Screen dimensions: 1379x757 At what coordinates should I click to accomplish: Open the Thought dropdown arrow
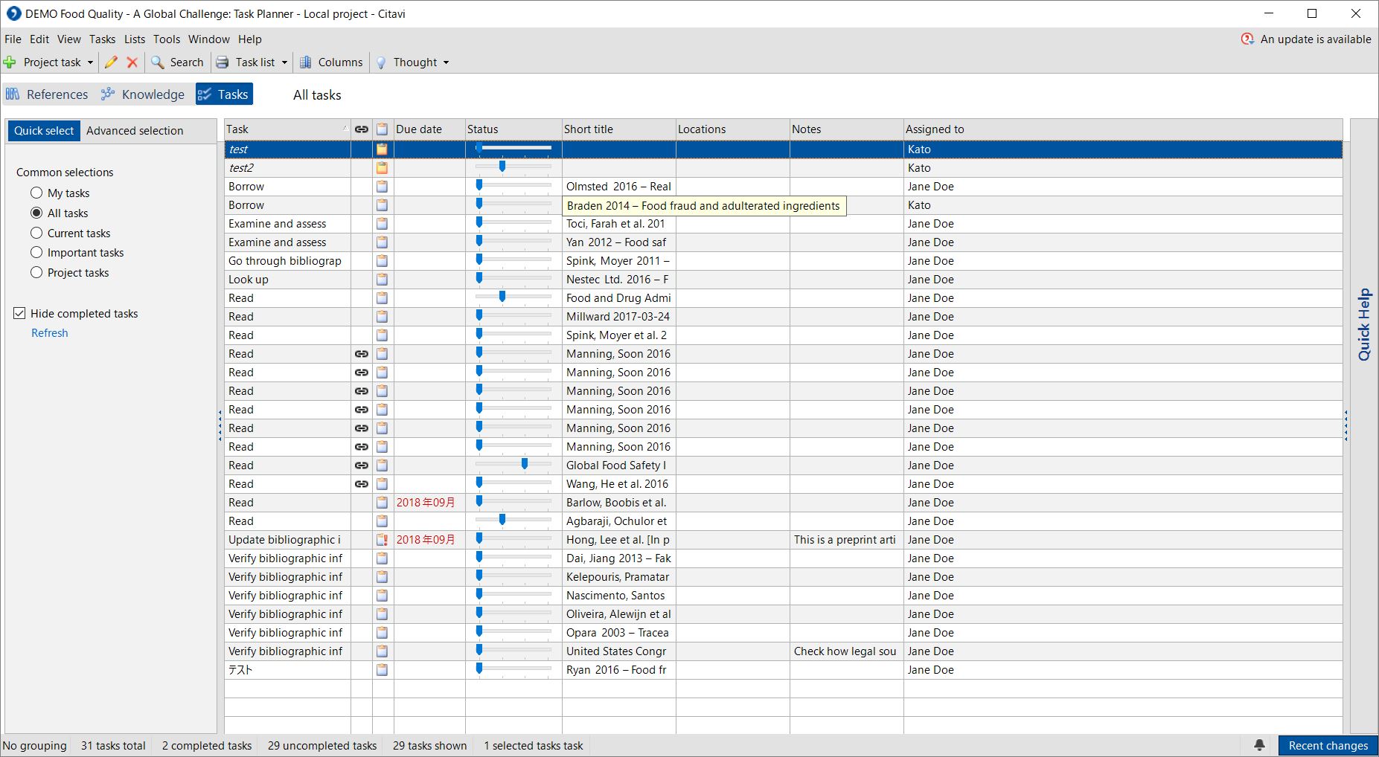point(446,62)
